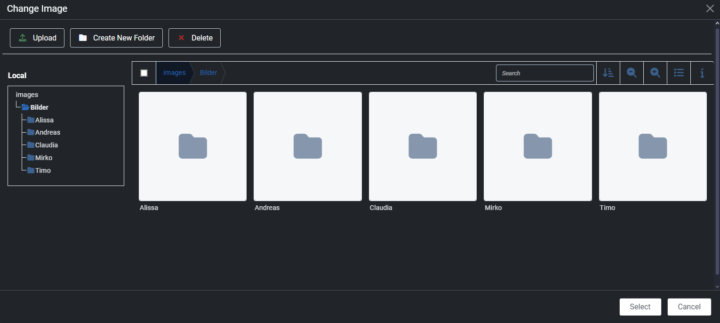Open the Mirko folder thumbnail

(x=537, y=146)
